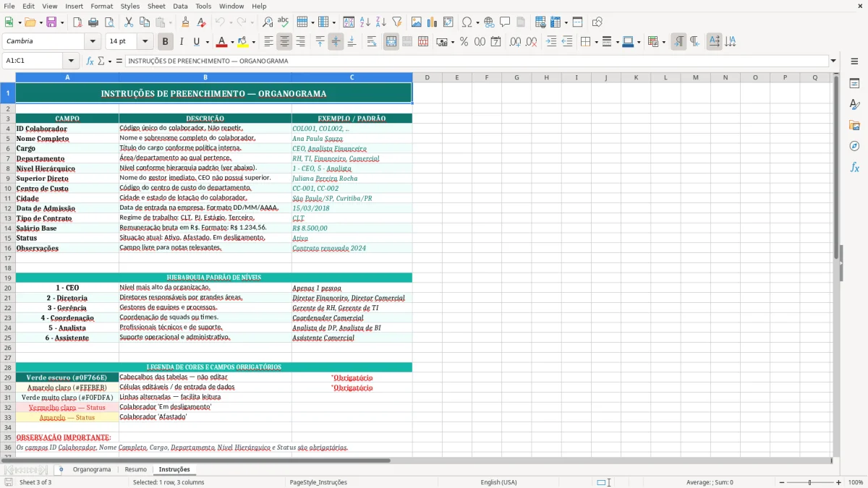The image size is (868, 488).
Task: Insert hyperlink via globe icon
Action: 489,22
